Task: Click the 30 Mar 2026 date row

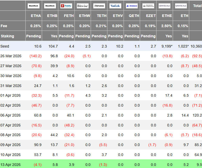Action: (101, 76)
